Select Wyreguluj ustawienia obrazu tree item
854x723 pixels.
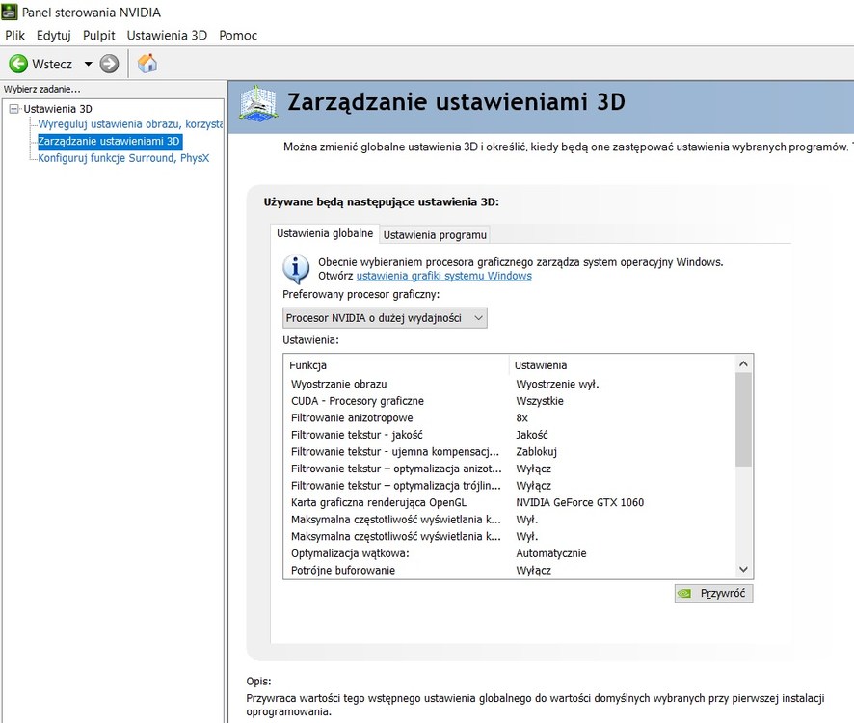click(130, 124)
